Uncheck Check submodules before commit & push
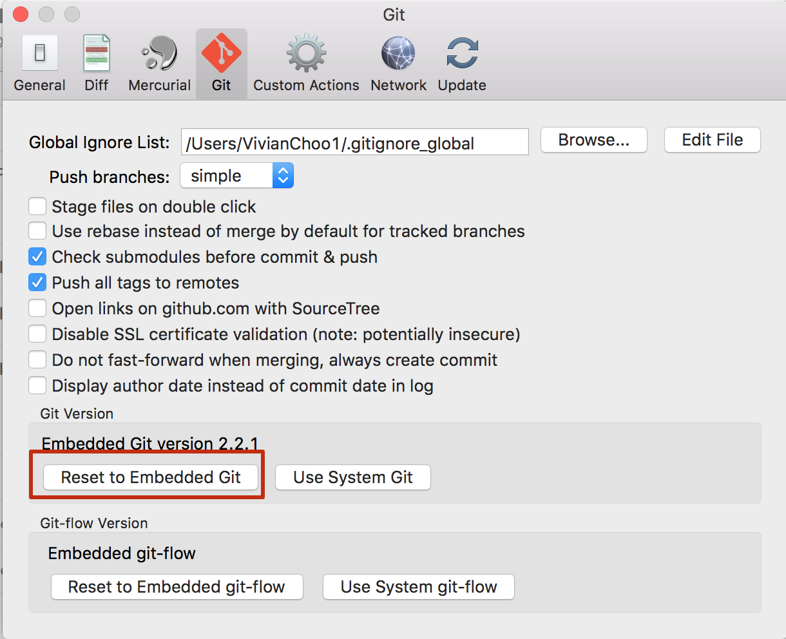The height and width of the screenshot is (639, 786). 37,256
